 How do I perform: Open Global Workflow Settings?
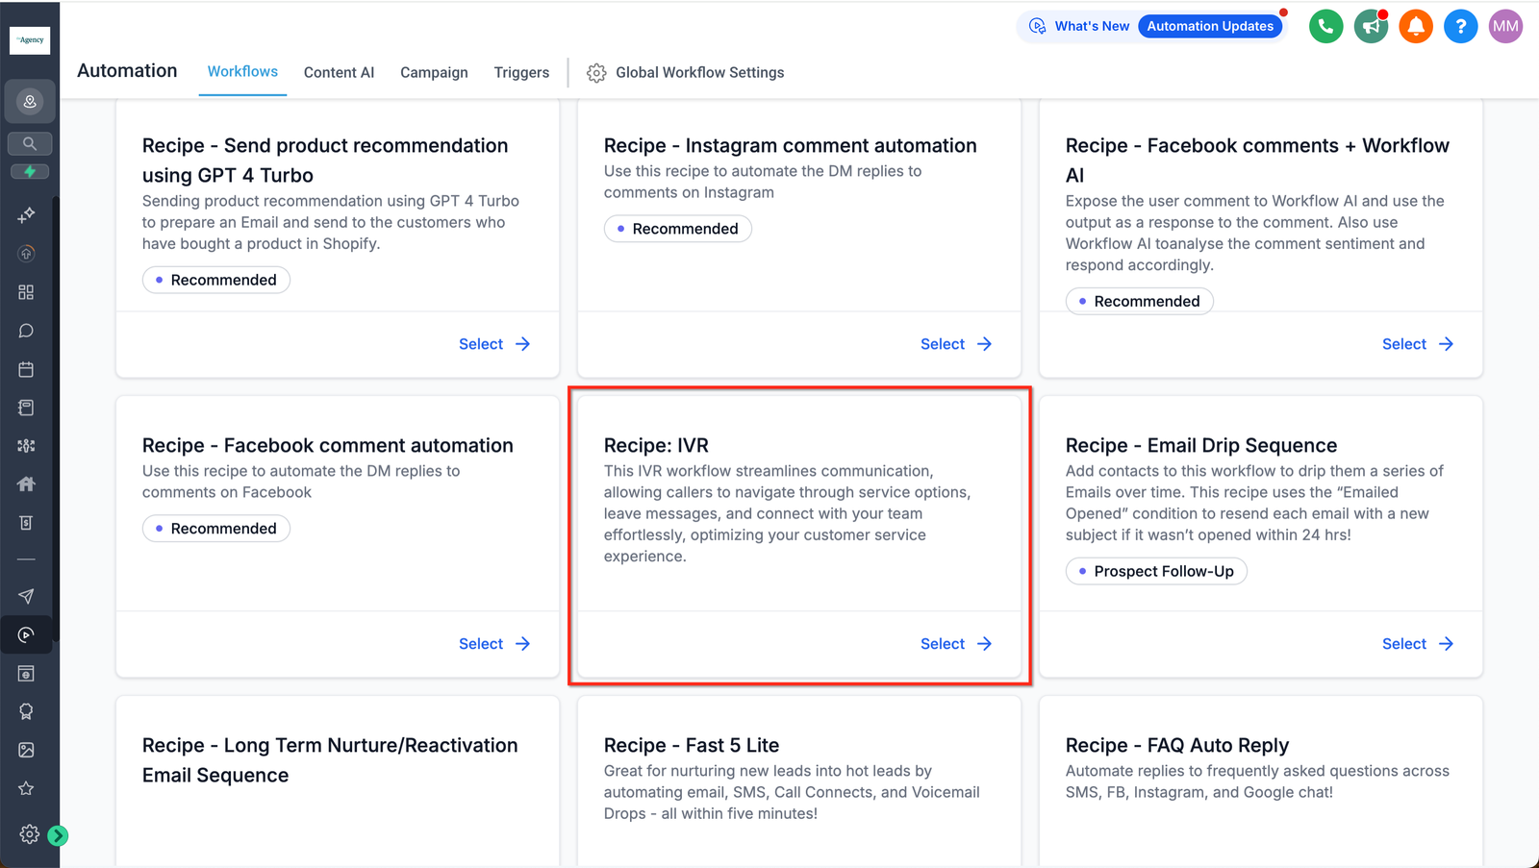pos(686,72)
